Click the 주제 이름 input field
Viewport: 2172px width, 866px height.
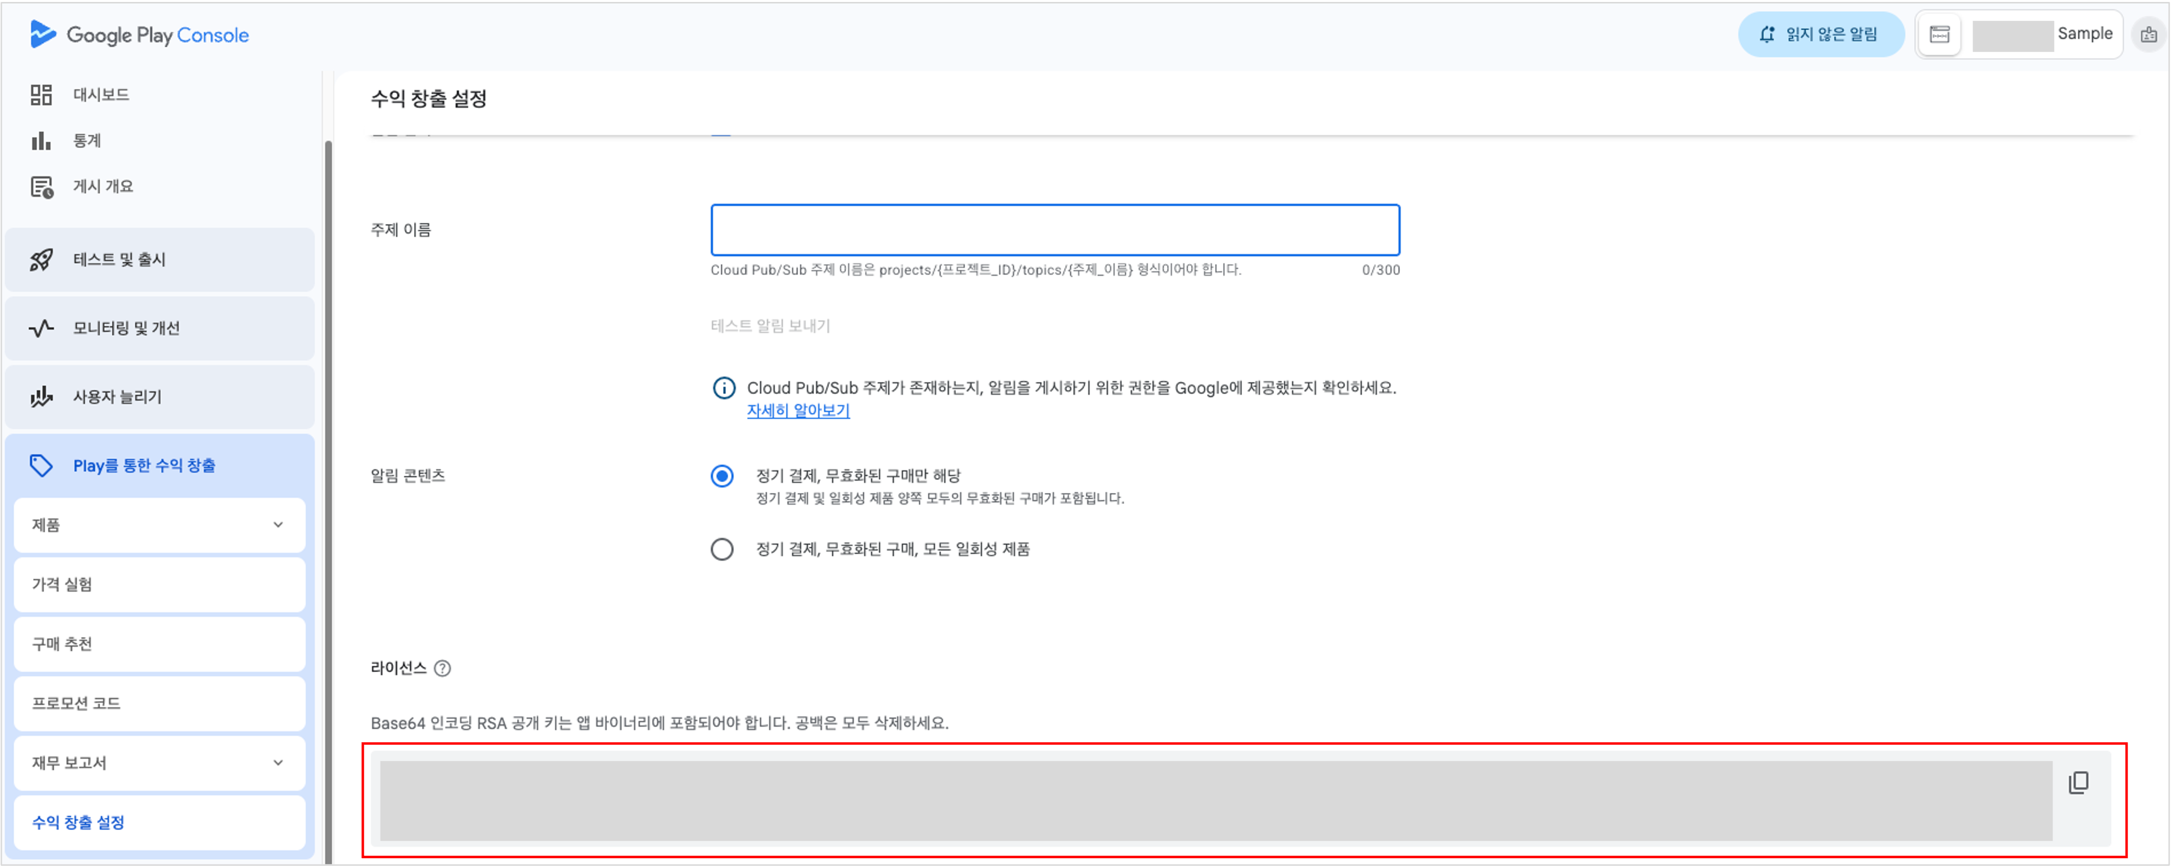pyautogui.click(x=1054, y=229)
